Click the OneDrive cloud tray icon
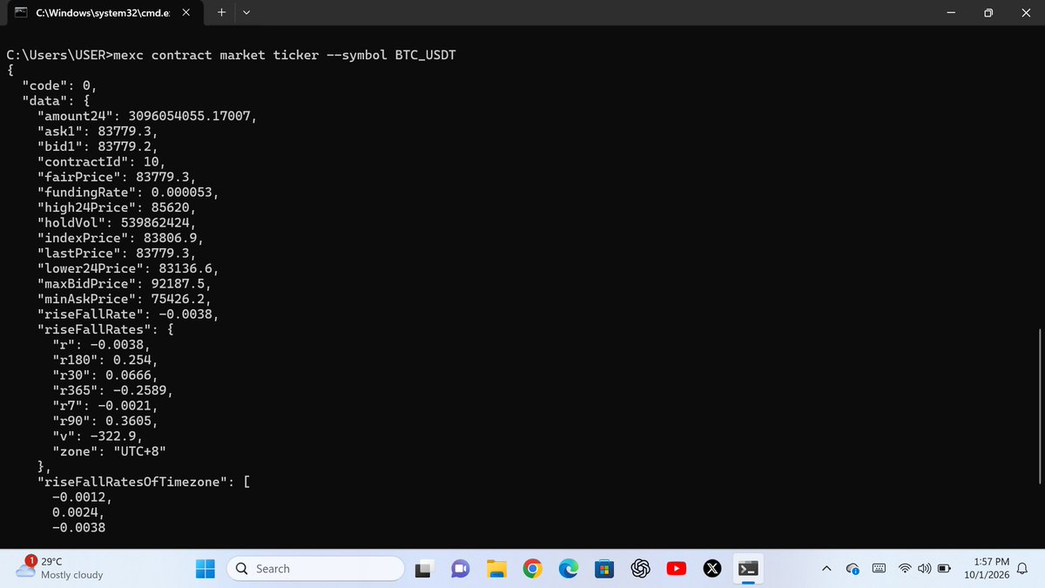 click(x=853, y=569)
